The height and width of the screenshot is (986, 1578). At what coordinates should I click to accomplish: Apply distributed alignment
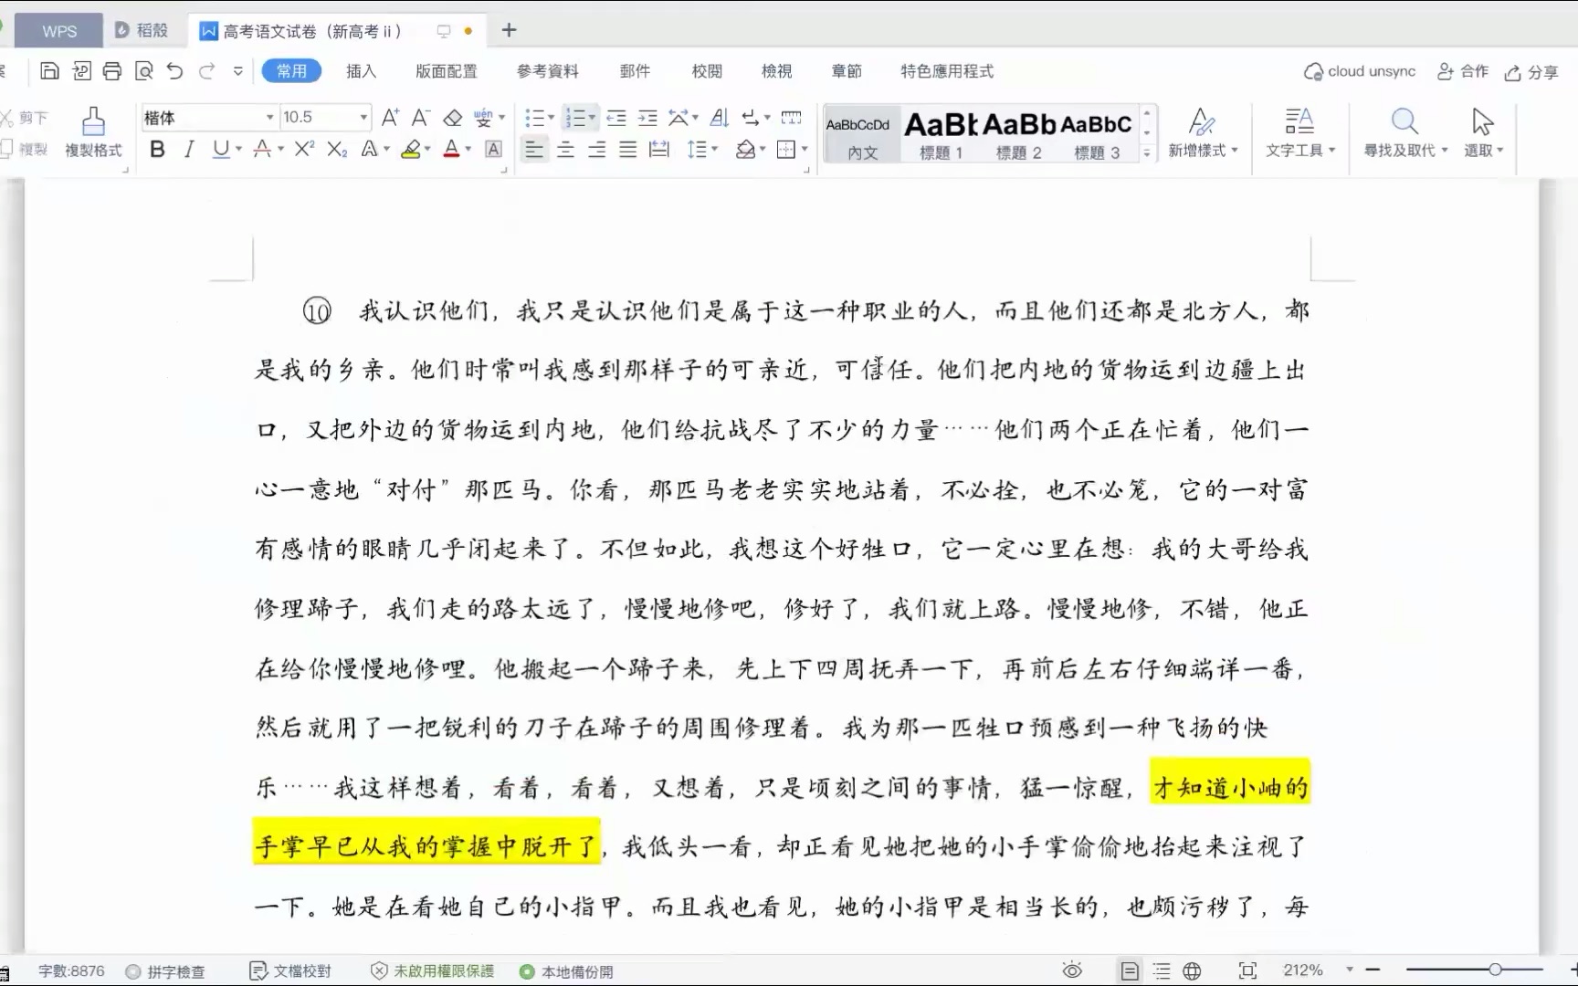[658, 149]
